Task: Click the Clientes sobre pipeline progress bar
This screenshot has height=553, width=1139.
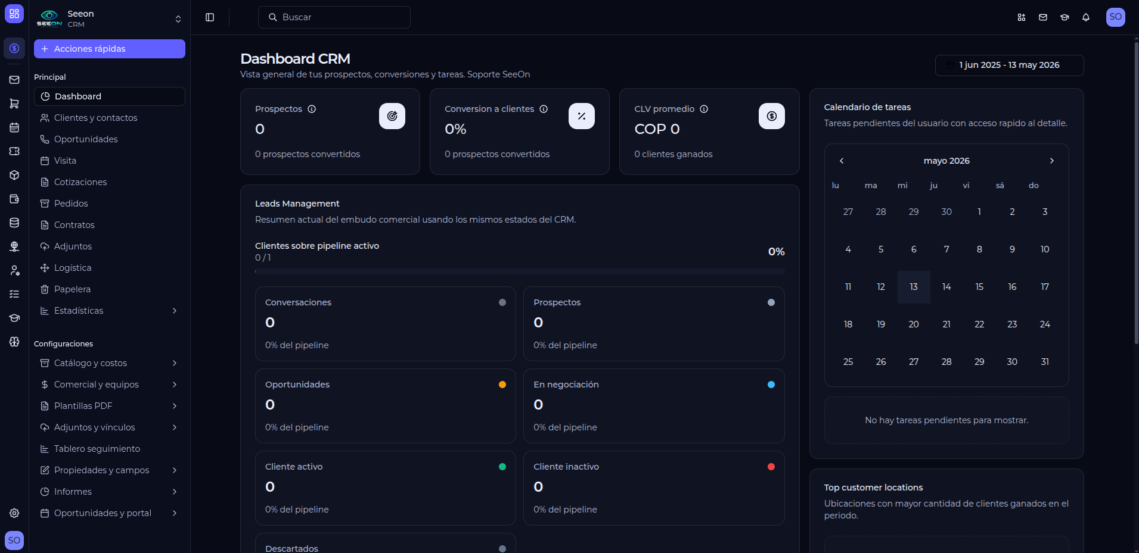Action: click(520, 271)
